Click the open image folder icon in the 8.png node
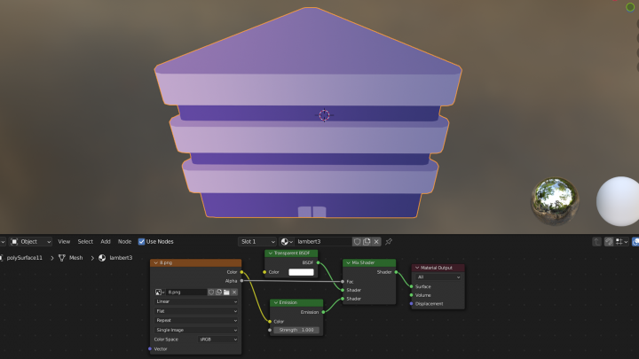This screenshot has height=359, width=639. pyautogui.click(x=226, y=293)
